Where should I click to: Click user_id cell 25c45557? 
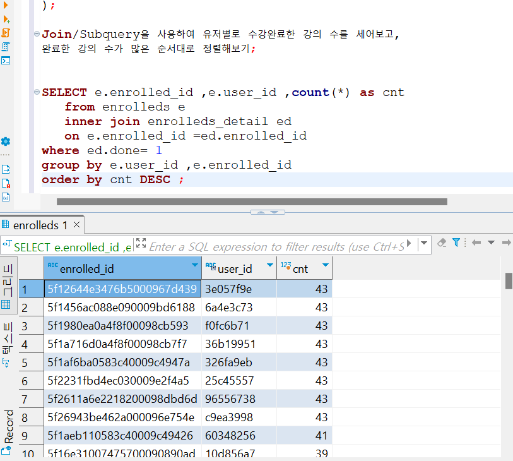coord(239,381)
